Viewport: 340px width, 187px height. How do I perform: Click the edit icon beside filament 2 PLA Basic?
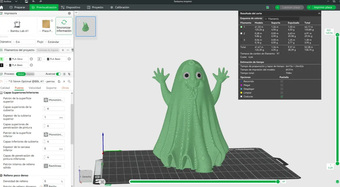69,59
